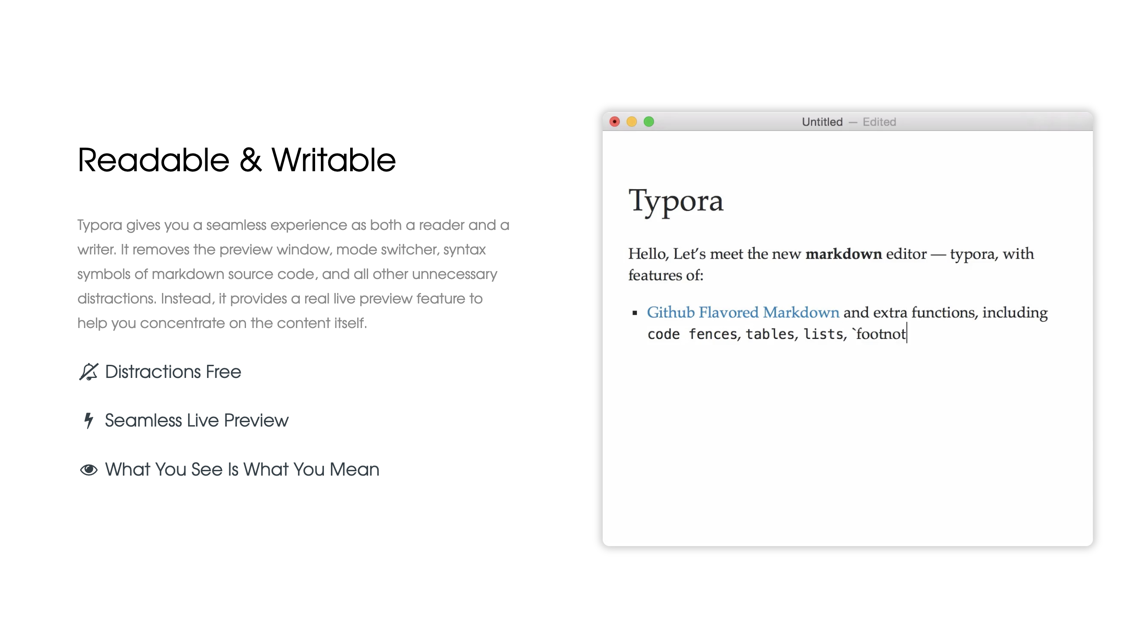Click the inline code text 'code fences'
Screen dimensions: 1131x621
692,334
